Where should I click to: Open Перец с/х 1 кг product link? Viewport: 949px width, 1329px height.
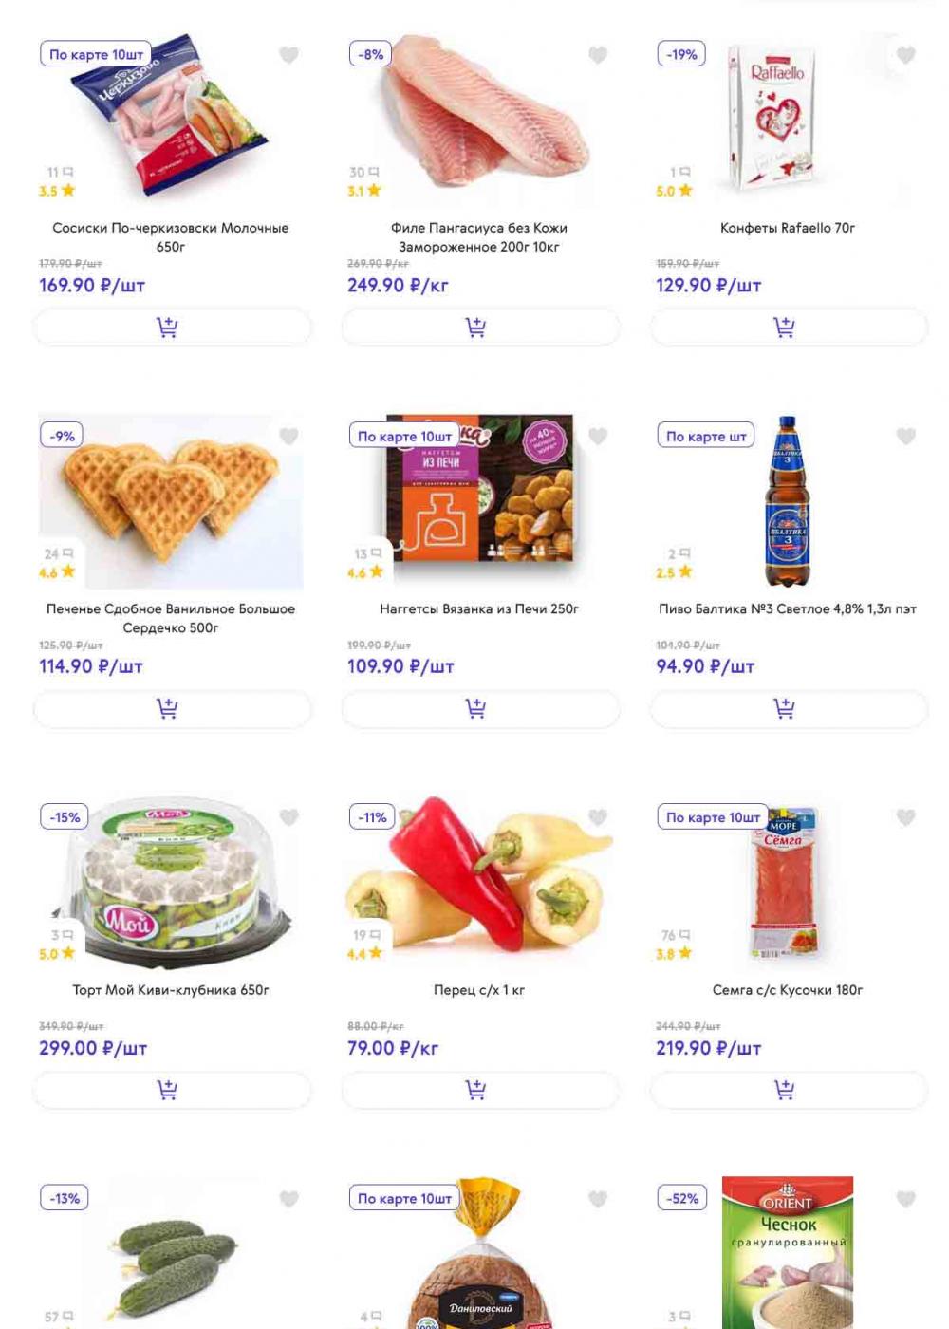[x=479, y=990]
